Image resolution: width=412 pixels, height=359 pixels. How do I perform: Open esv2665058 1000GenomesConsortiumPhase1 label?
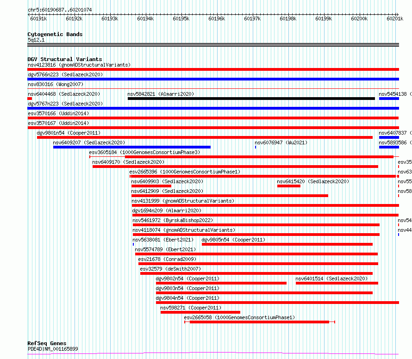click(x=239, y=317)
